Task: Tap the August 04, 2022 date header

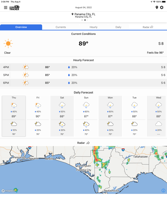Action: (x=83, y=7)
